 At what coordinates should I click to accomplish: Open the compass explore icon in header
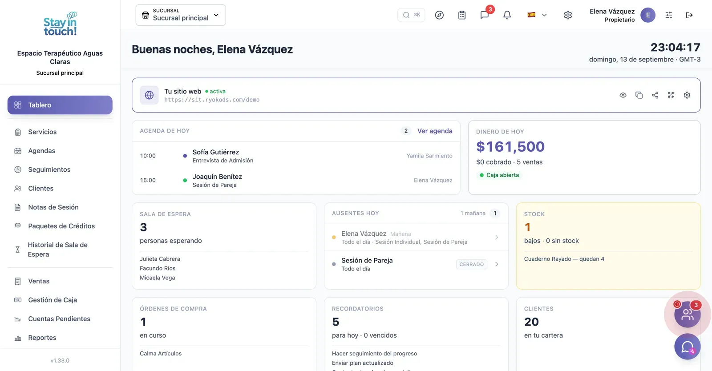[439, 15]
